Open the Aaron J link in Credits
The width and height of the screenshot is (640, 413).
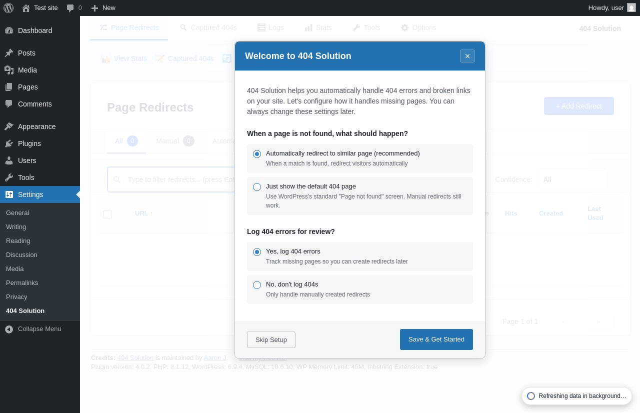tap(215, 358)
